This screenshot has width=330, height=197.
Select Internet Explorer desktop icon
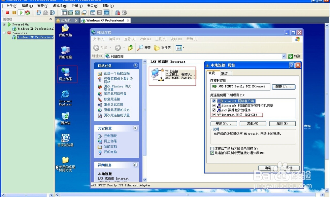pyautogui.click(x=65, y=98)
